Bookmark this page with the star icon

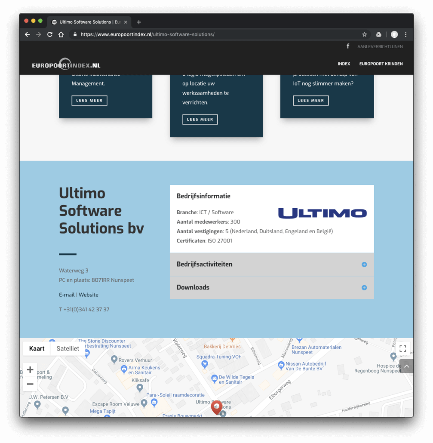click(364, 34)
